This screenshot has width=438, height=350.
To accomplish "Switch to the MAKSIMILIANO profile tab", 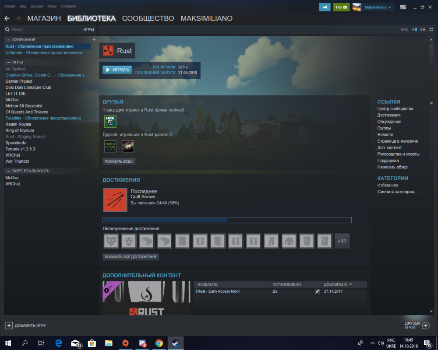I will click(206, 18).
